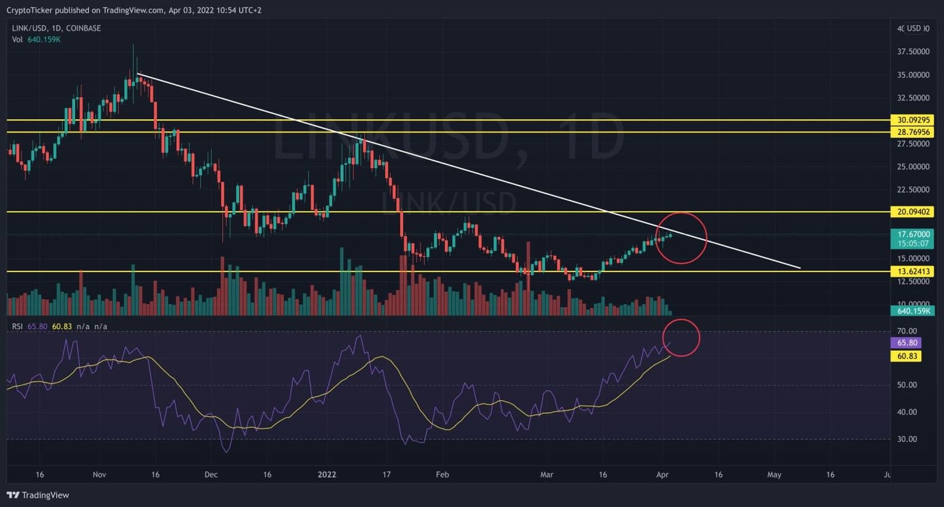
Task: Click the 28.76956 yellow price label
Action: point(913,132)
